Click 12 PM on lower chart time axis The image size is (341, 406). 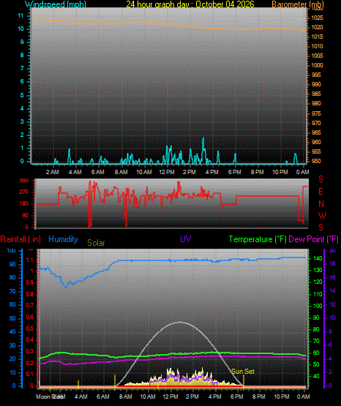click(x=170, y=396)
